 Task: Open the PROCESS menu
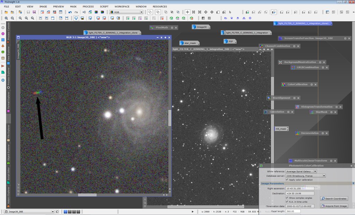(88, 7)
